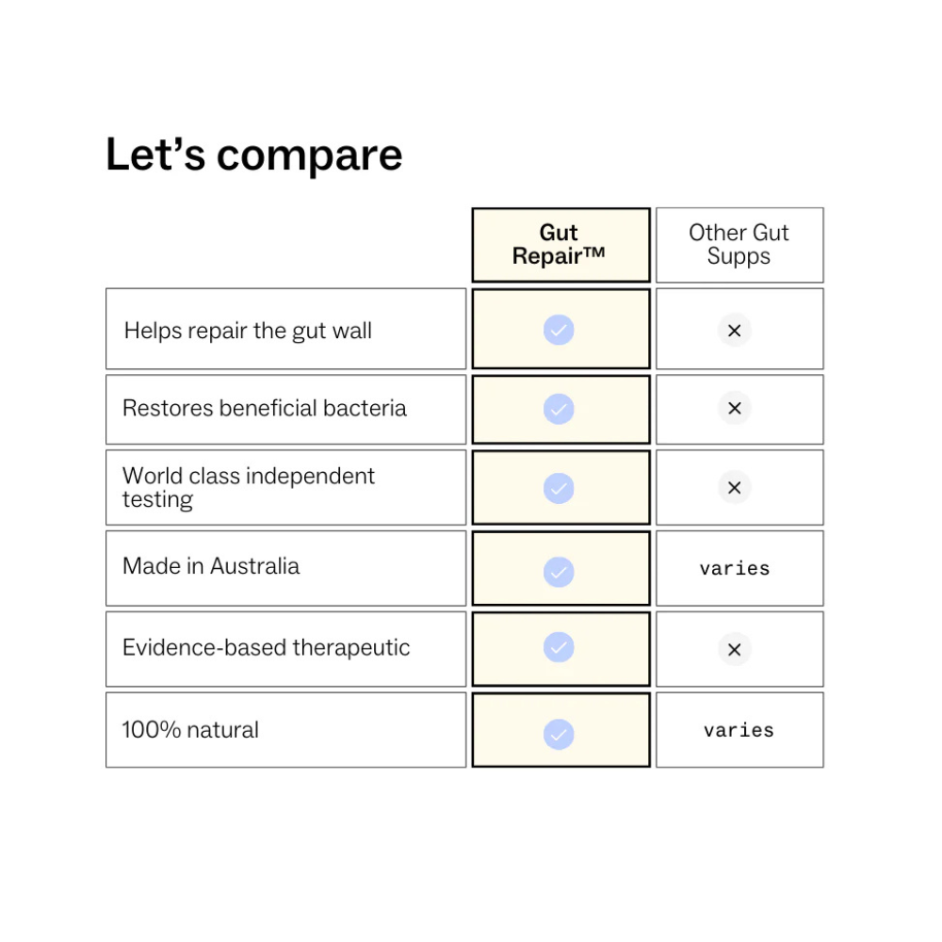The height and width of the screenshot is (942, 942).
Task: Click the Restores beneficial bacteria label
Action: (x=265, y=408)
